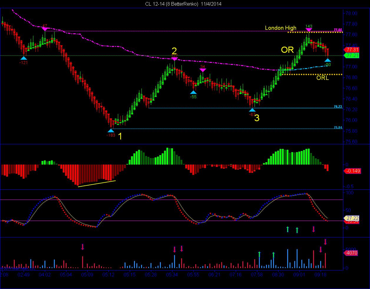Viewport: 370px width, 289px height.
Task: Click the 09:18 time axis label
Action: tap(321, 275)
